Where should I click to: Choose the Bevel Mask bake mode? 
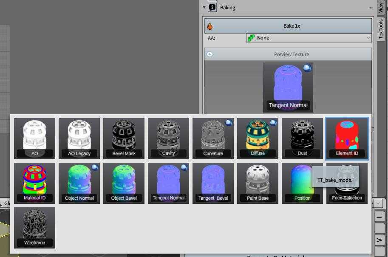pos(124,138)
